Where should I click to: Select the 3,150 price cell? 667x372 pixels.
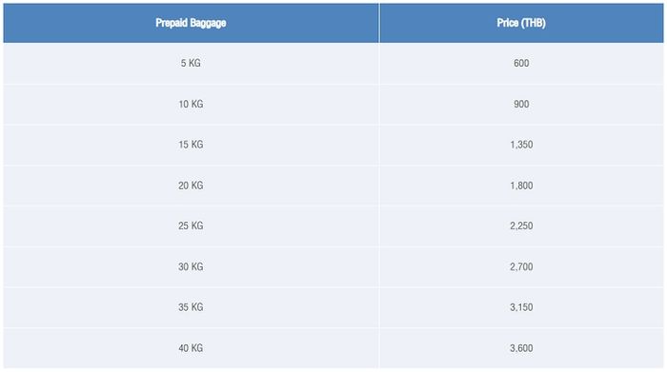click(521, 307)
